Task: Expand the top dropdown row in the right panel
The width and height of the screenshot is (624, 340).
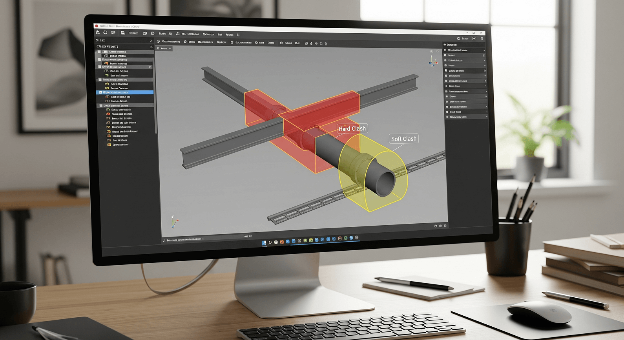Action: pyautogui.click(x=484, y=51)
